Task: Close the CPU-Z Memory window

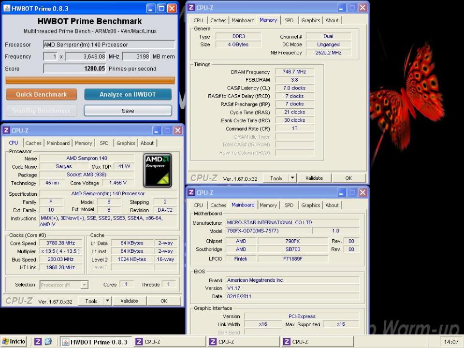Action: tap(363, 8)
